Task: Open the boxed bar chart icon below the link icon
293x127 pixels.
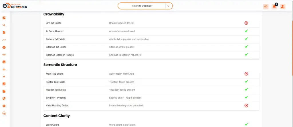Action: 4,62
